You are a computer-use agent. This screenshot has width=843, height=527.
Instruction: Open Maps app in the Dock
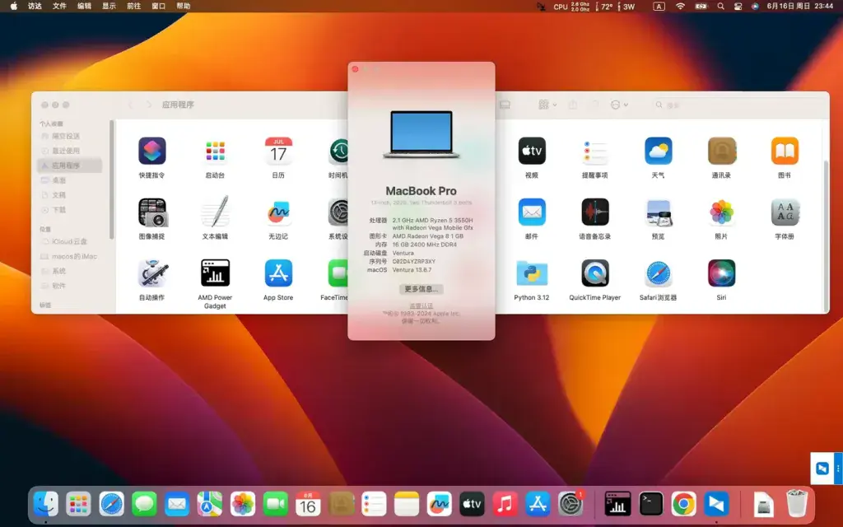pyautogui.click(x=210, y=505)
